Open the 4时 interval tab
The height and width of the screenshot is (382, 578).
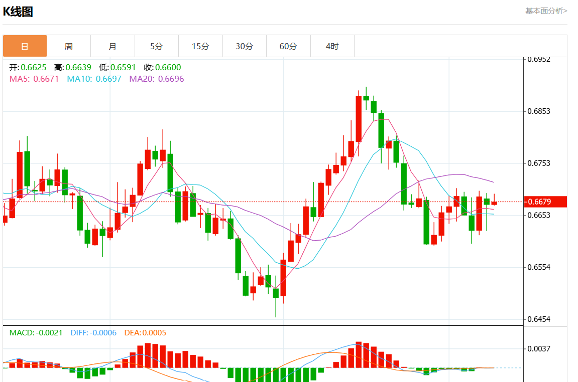pos(332,46)
